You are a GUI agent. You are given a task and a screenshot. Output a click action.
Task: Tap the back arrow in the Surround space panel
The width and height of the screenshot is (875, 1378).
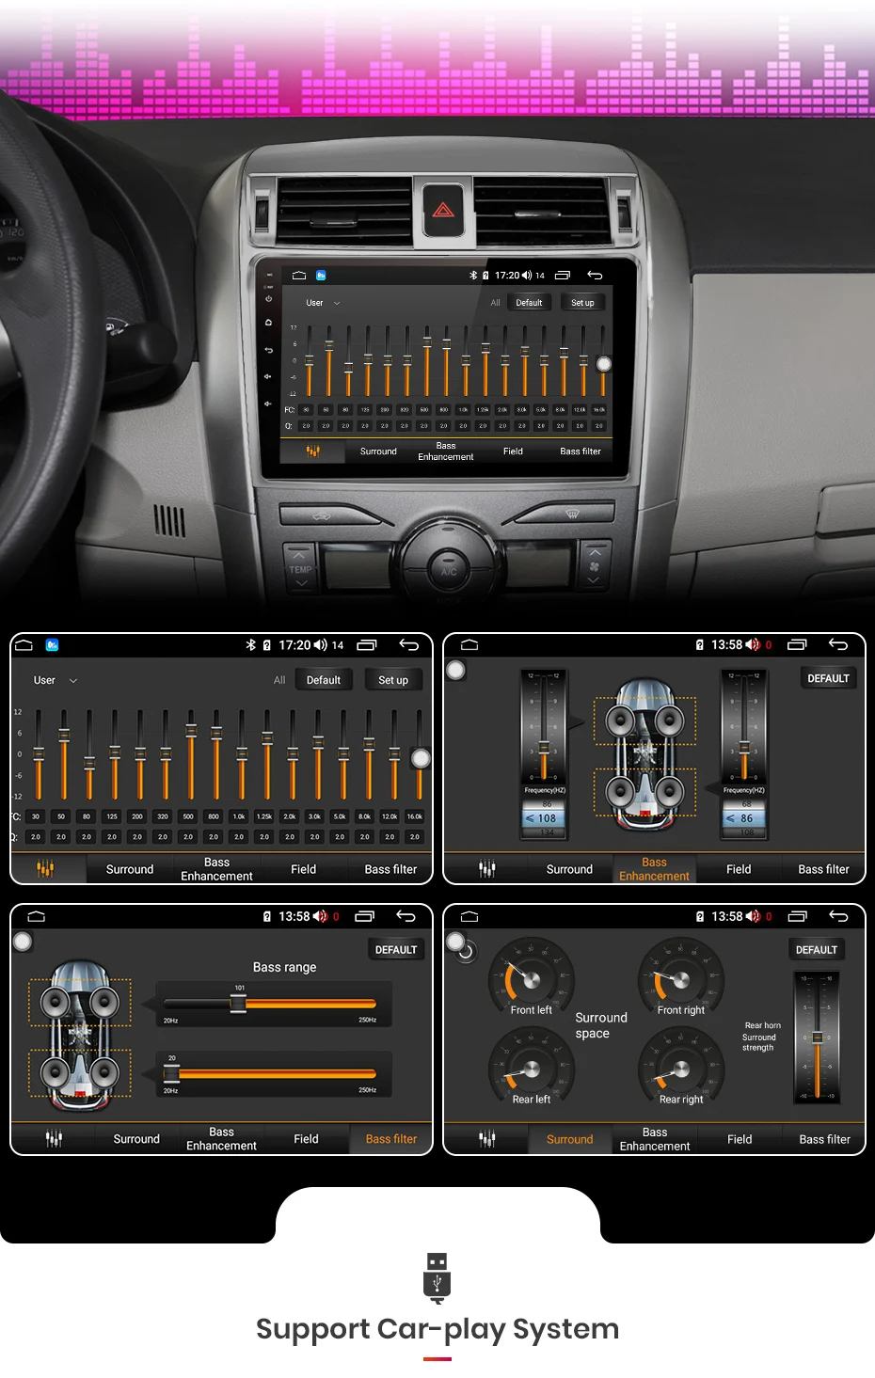pos(837,916)
